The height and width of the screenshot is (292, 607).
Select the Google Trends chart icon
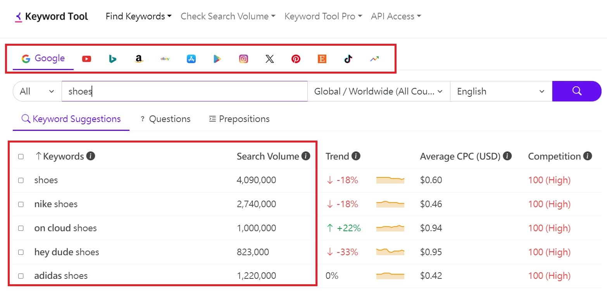pos(374,59)
